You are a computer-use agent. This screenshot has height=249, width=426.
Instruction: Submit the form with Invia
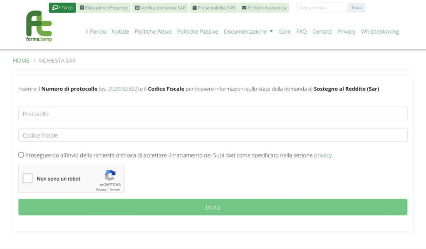tap(213, 207)
